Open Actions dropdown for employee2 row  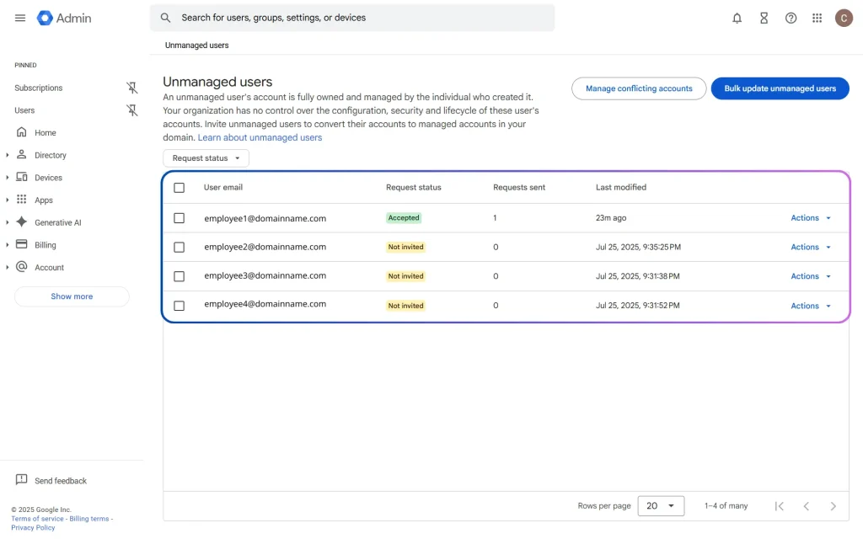(x=811, y=248)
